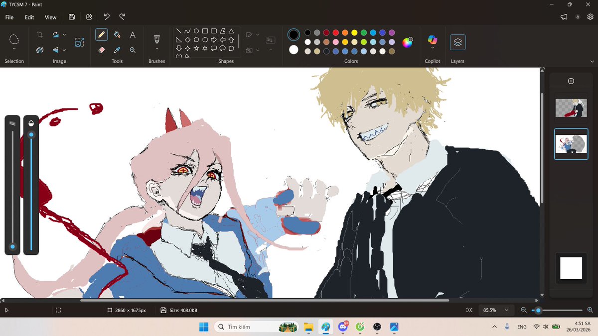Click the Settings gear icon
Image resolution: width=598 pixels, height=336 pixels.
[x=591, y=17]
